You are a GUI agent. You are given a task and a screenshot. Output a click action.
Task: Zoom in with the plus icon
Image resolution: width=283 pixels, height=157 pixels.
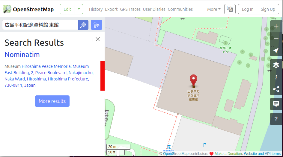[276, 27]
